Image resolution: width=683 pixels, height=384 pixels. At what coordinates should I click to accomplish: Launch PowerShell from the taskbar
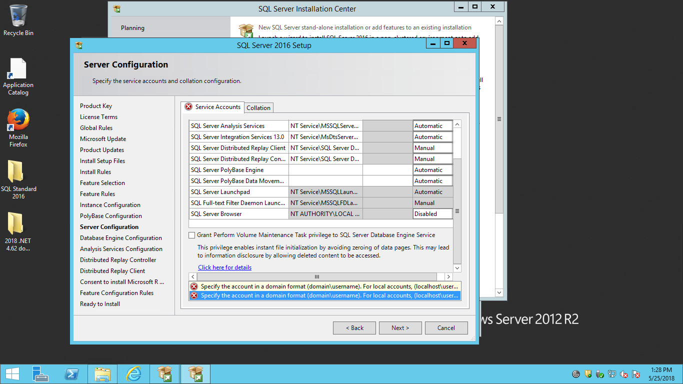tap(72, 374)
